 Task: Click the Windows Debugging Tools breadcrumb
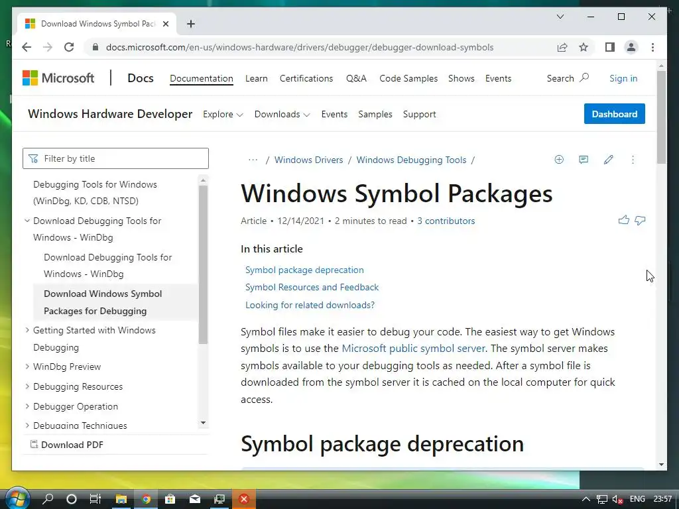click(411, 160)
